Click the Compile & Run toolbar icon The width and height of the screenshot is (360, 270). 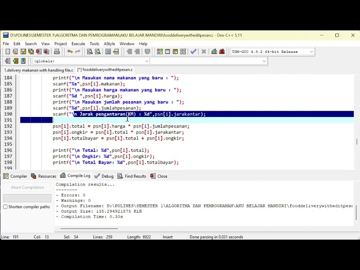point(175,52)
